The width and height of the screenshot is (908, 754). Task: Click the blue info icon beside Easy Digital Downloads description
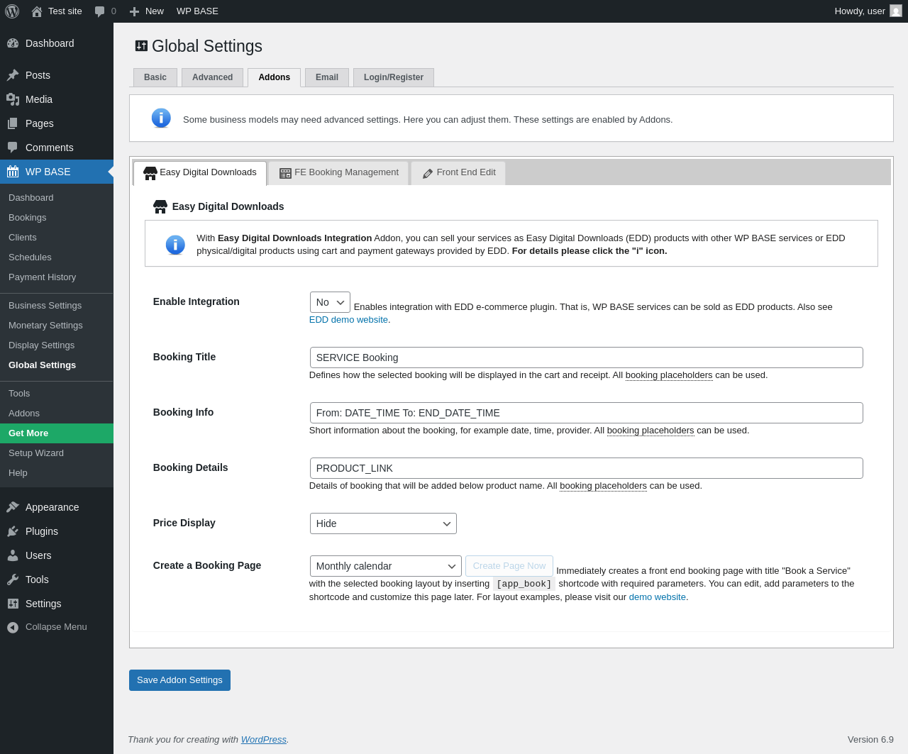tap(175, 245)
